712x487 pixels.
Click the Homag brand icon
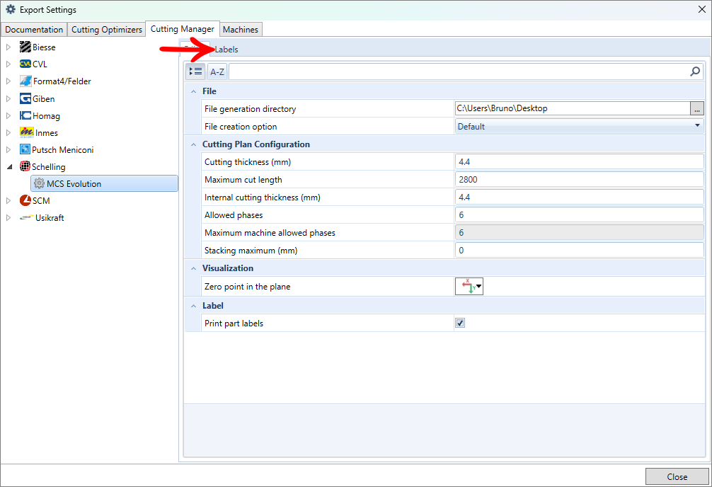(x=25, y=115)
